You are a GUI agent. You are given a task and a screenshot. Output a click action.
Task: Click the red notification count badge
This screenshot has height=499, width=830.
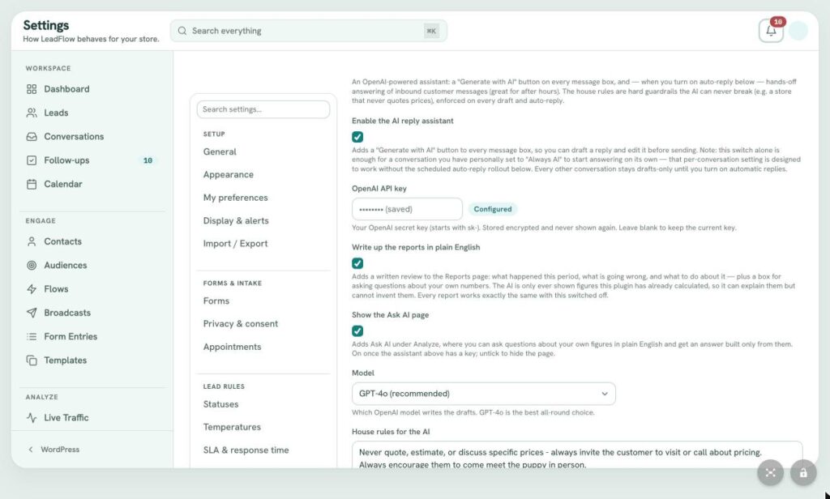point(777,22)
